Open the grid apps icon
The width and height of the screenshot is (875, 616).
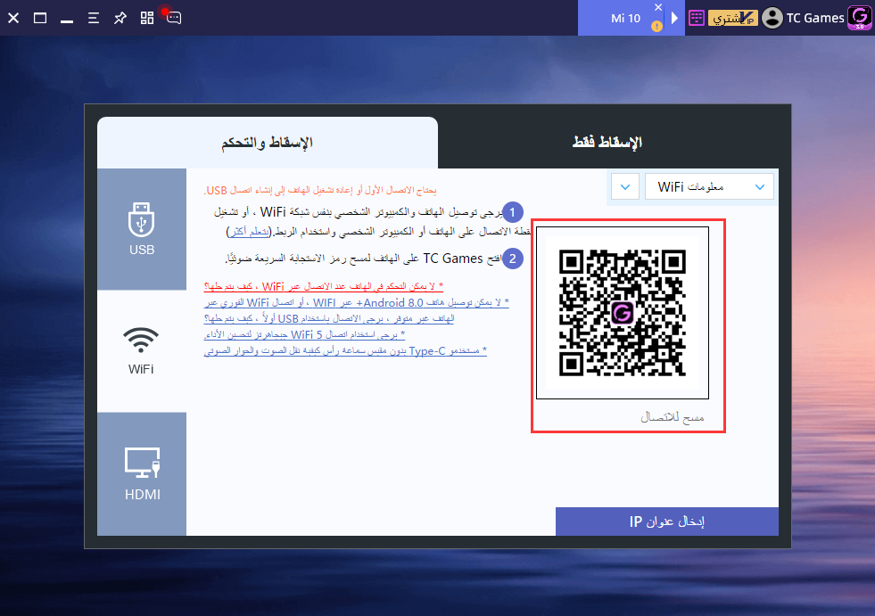point(147,18)
